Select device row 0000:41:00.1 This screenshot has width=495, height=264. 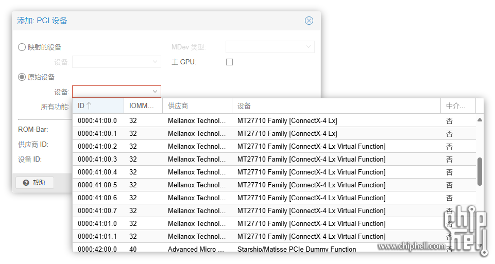pyautogui.click(x=274, y=134)
